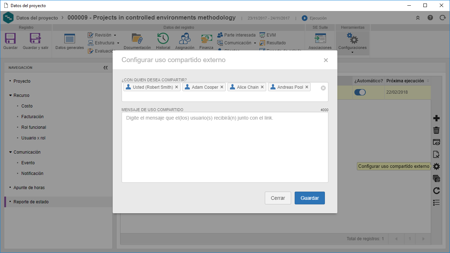Select Notificación in navigation

point(32,174)
